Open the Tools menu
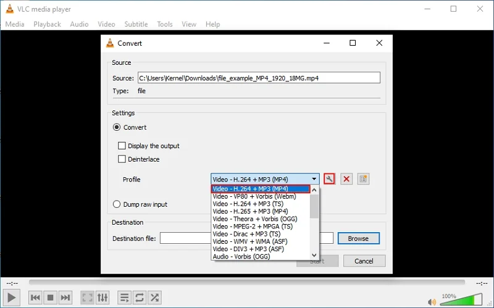Screen dimensions: 494x308 coord(165,24)
